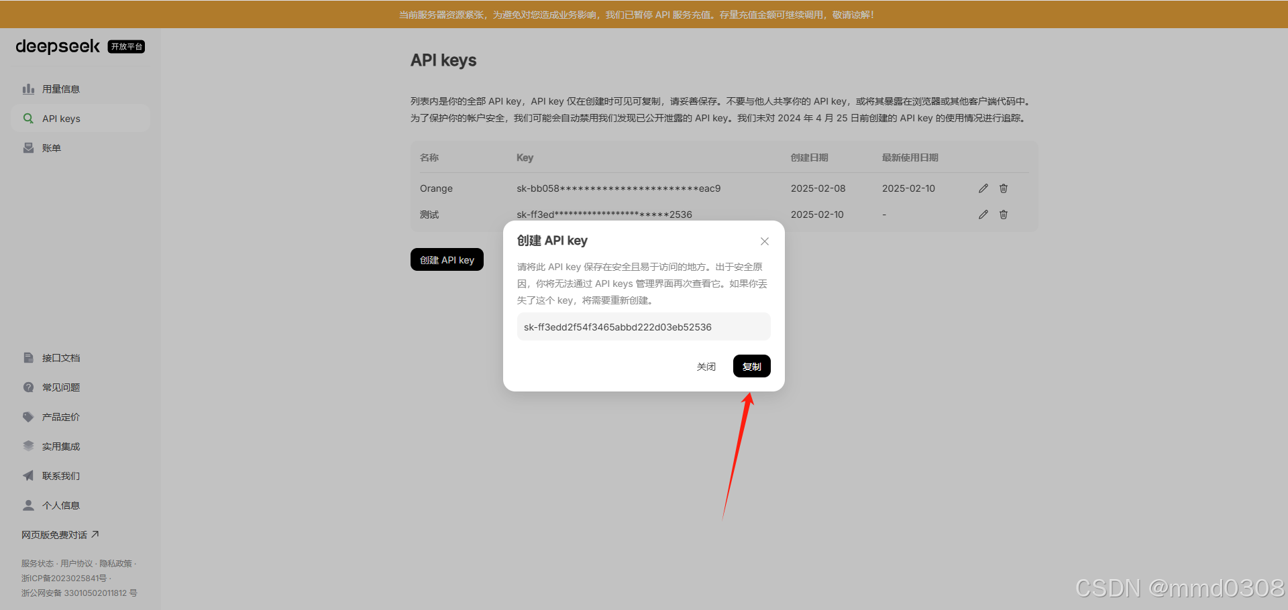Edit the Orange key name
The image size is (1288, 610).
[983, 188]
